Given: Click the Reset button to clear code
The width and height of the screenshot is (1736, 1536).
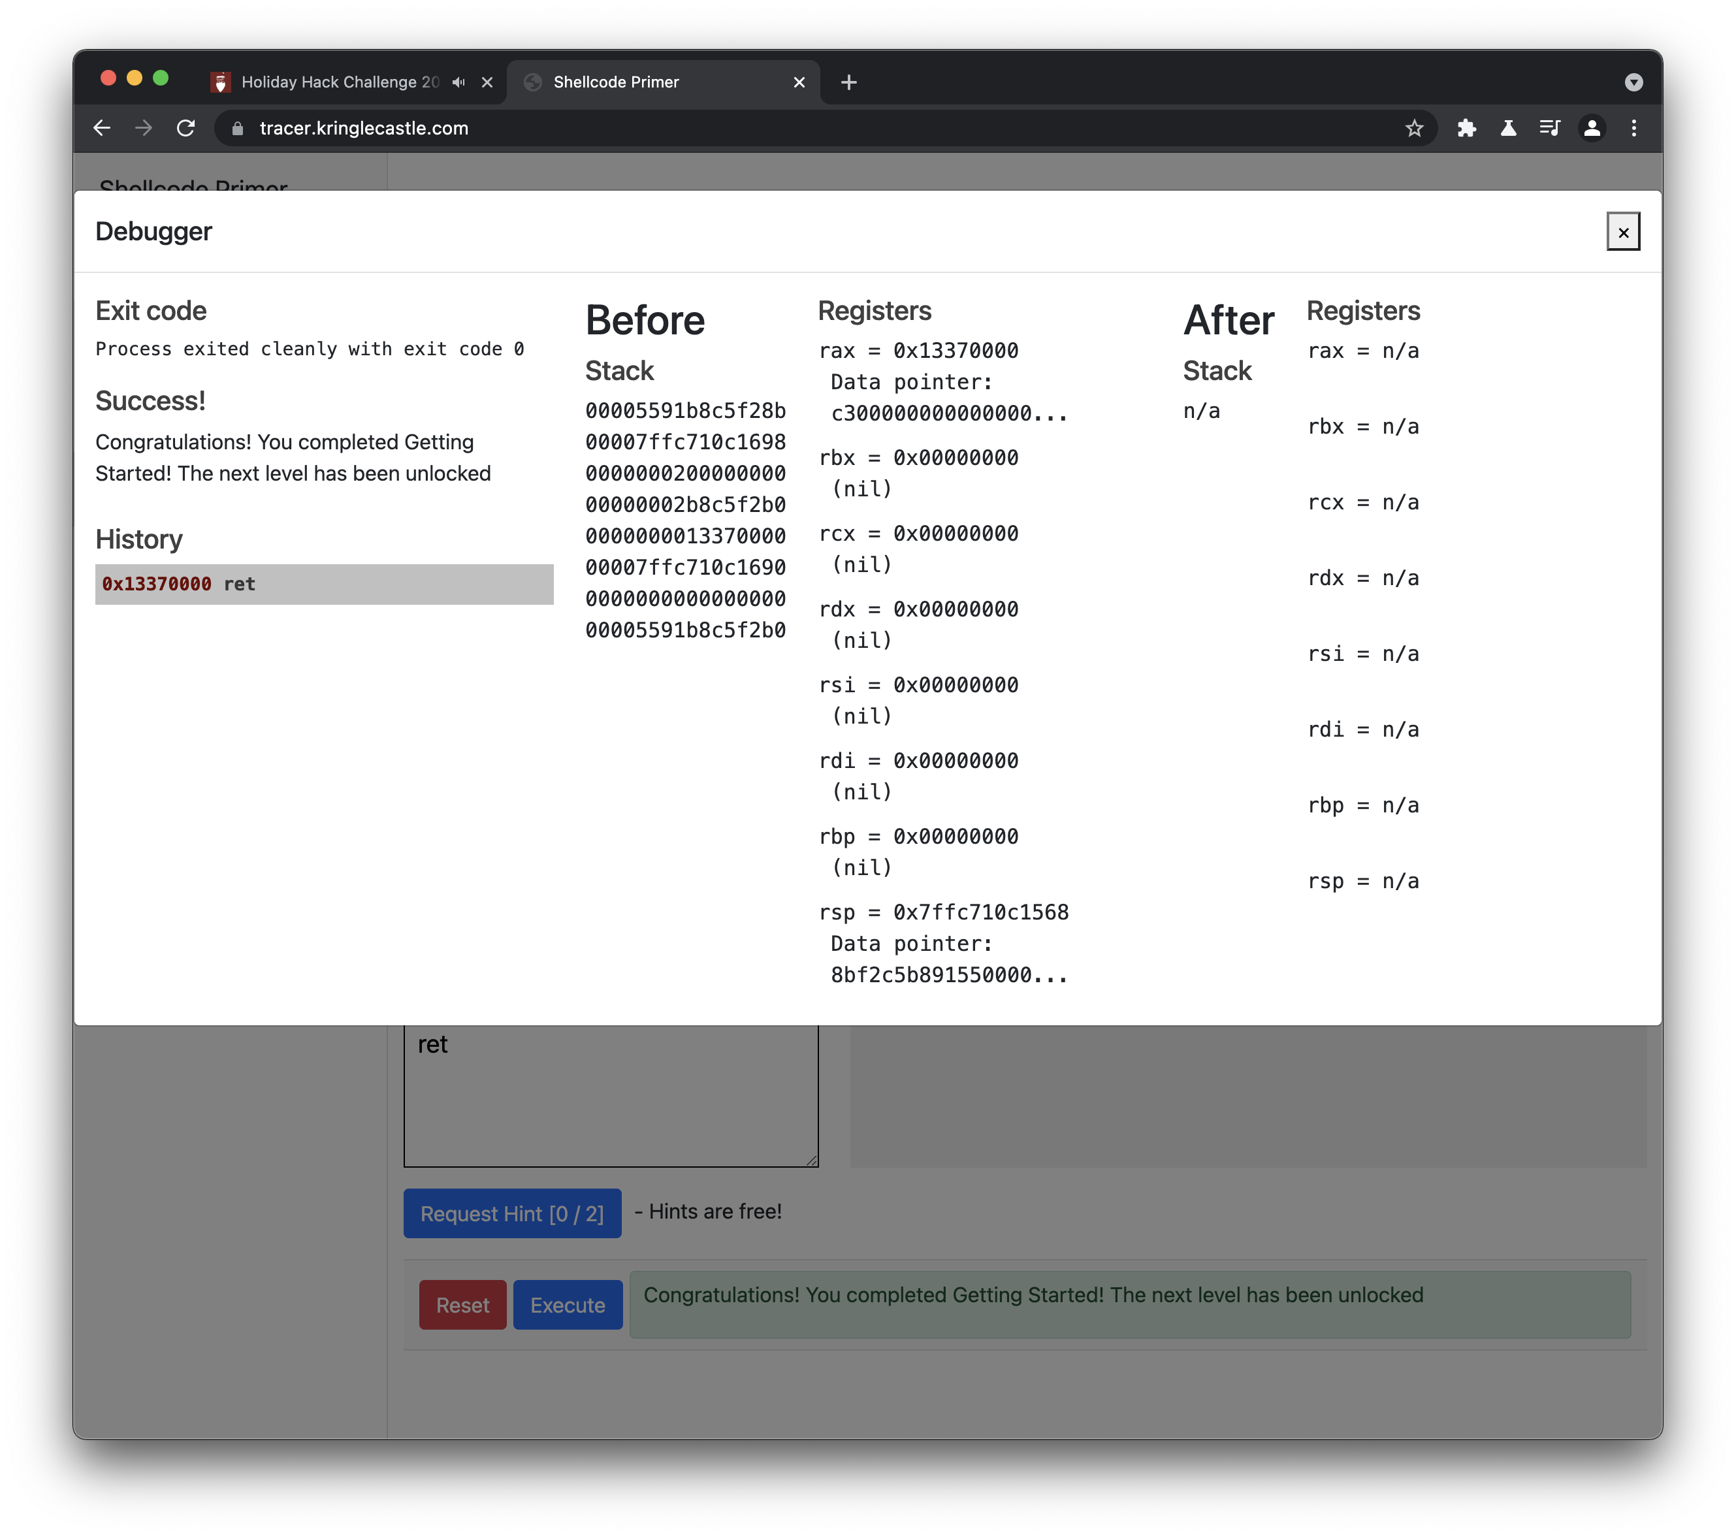Looking at the screenshot, I should tap(461, 1304).
